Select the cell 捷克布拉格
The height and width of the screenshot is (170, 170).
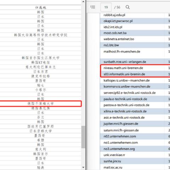pyautogui.click(x=40, y=76)
